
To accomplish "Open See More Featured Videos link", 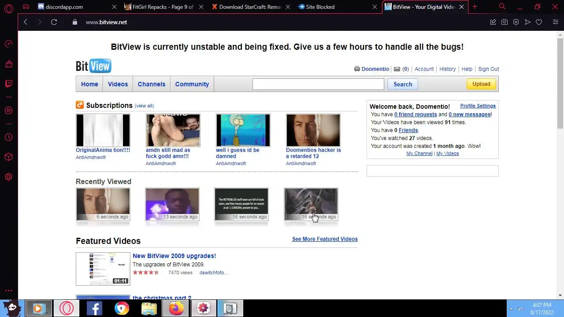I will tap(325, 239).
